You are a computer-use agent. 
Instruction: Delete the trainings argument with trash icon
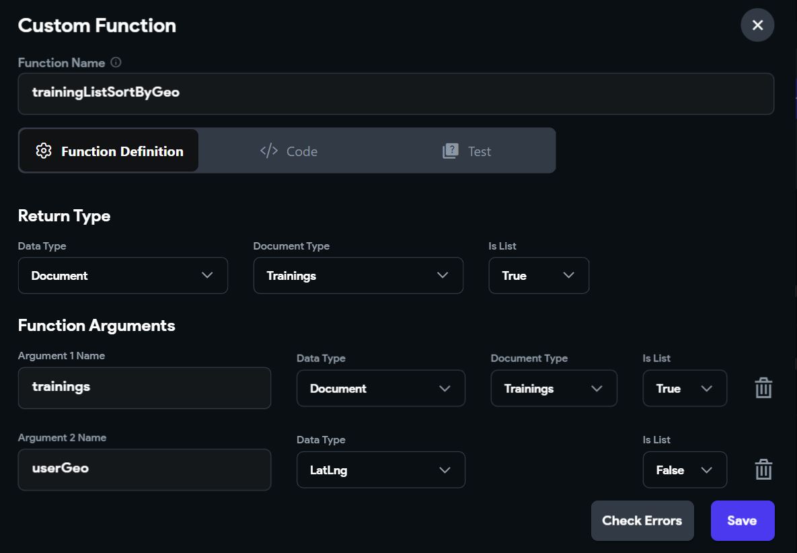tap(763, 388)
